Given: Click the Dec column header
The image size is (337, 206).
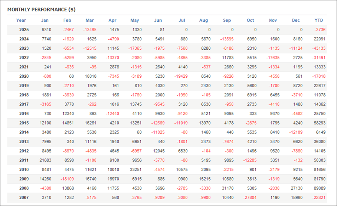Looking at the screenshot, I should click(296, 20).
